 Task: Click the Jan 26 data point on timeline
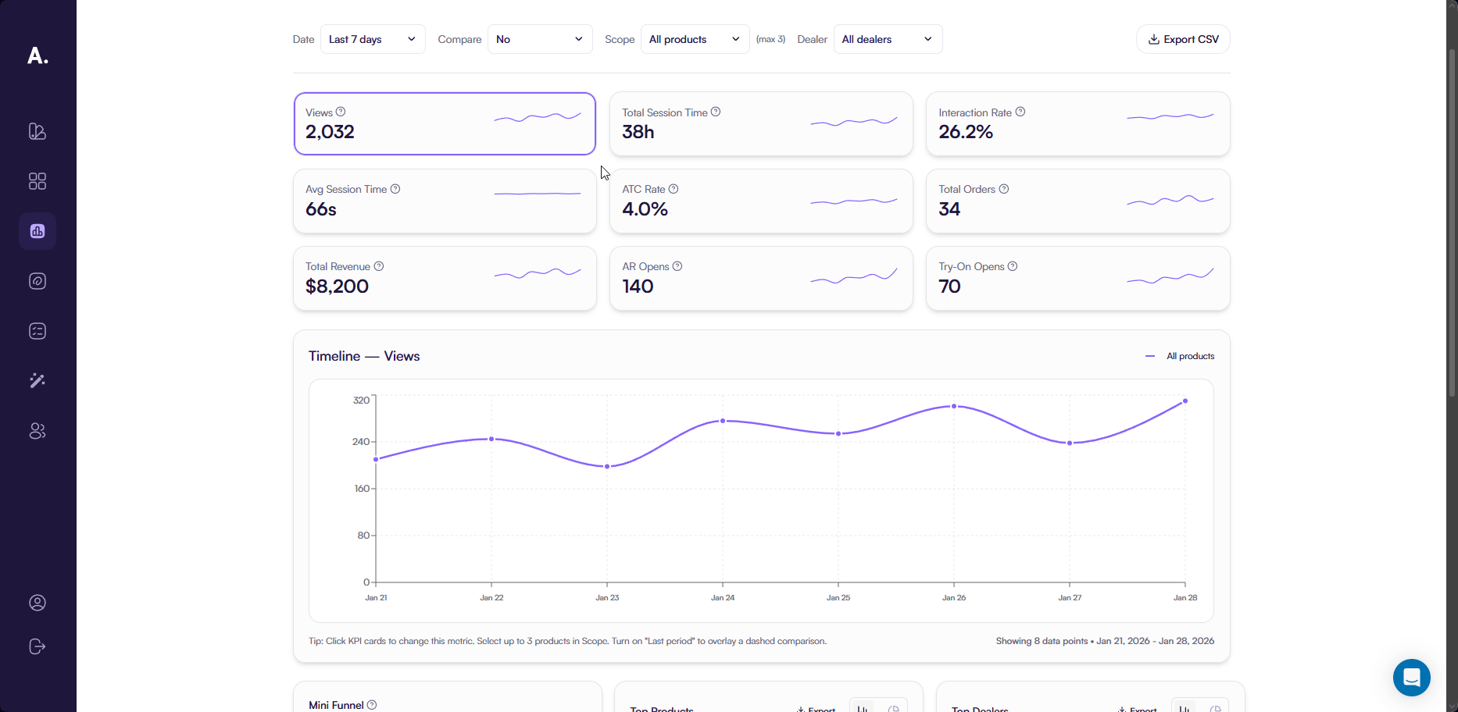954,406
